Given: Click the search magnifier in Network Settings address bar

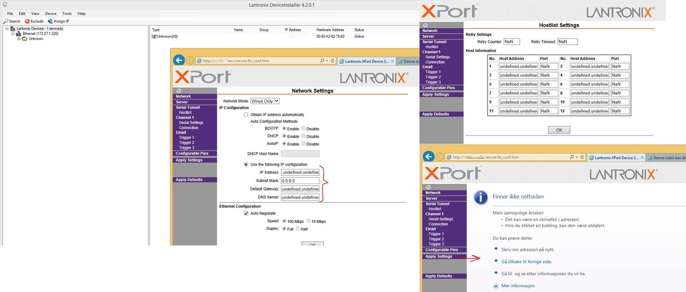Looking at the screenshot, I should tap(322, 61).
